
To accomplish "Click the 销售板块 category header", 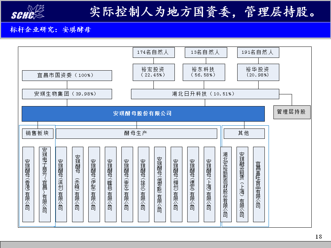I will 37,133.
